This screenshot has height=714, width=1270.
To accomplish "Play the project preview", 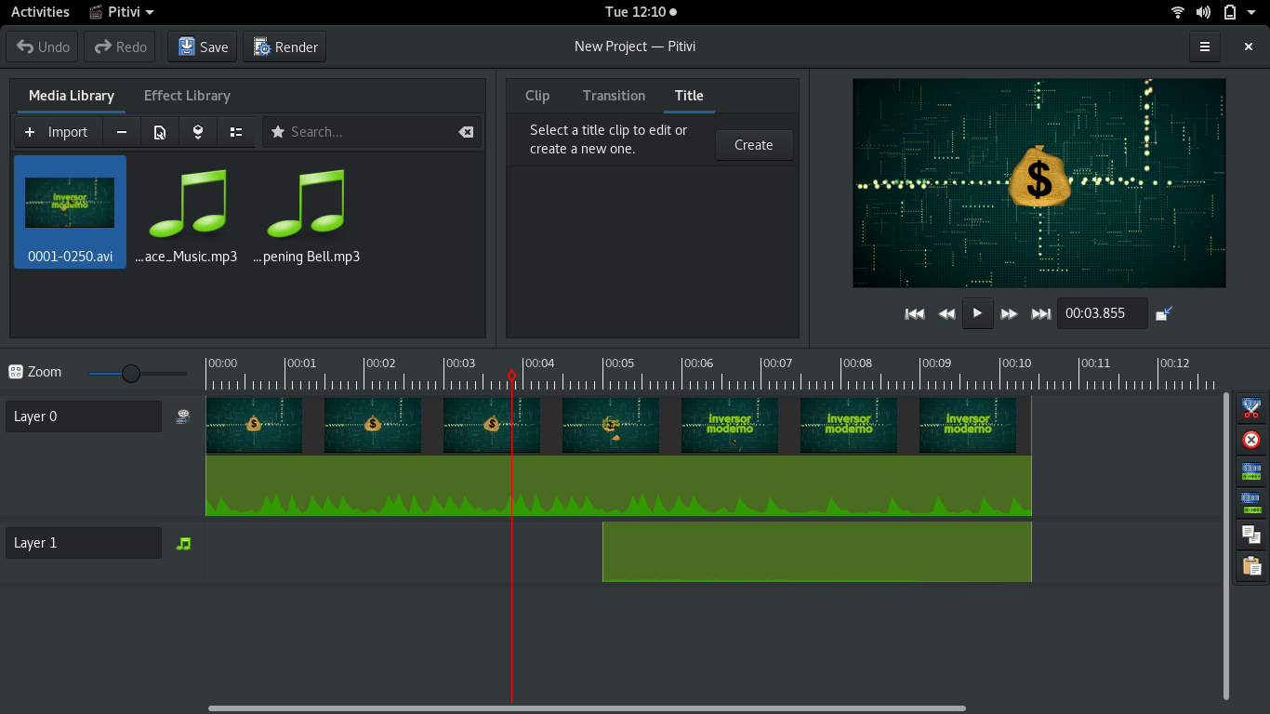I will coord(977,313).
